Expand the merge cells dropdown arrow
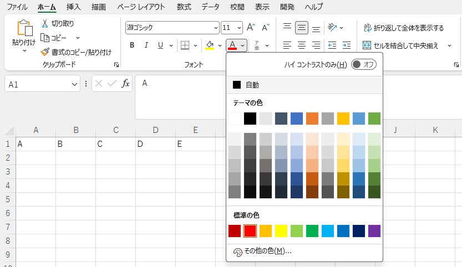Viewport: 462px width, 267px height. (450, 45)
